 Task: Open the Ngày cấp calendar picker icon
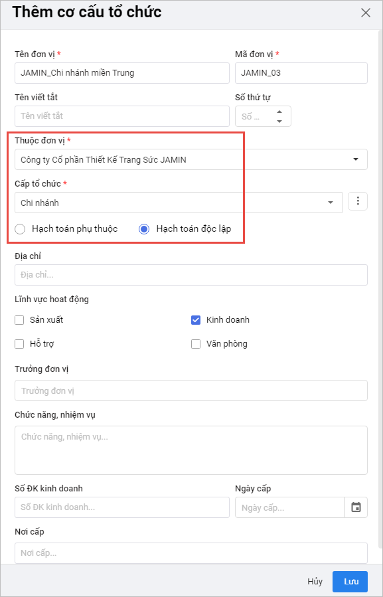(x=356, y=507)
